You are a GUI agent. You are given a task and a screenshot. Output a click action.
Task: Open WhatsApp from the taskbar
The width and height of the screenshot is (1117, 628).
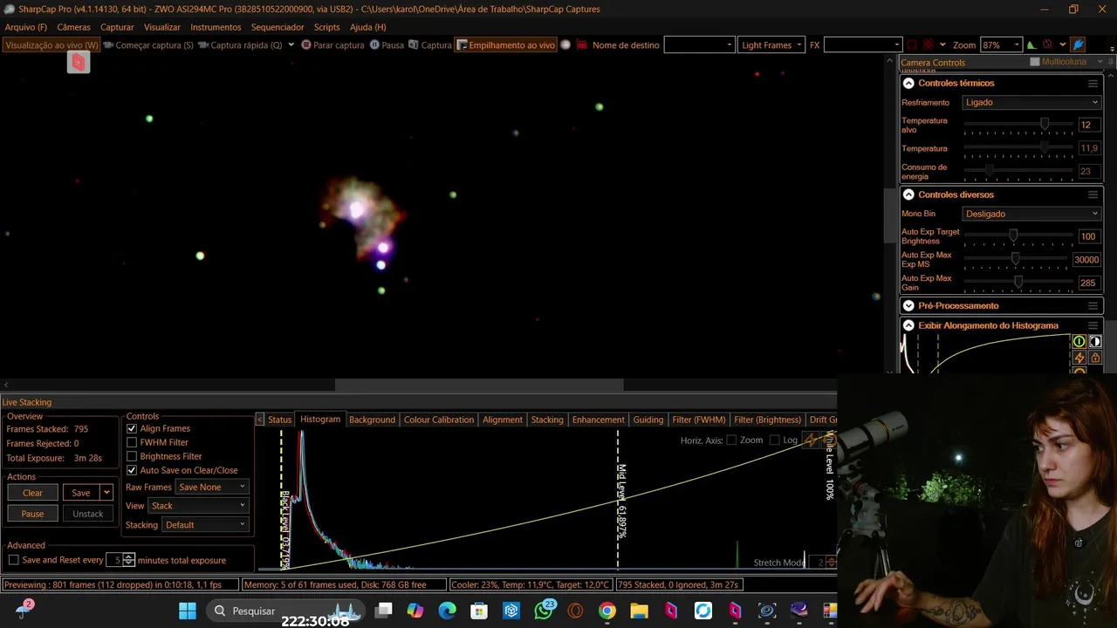(x=544, y=611)
